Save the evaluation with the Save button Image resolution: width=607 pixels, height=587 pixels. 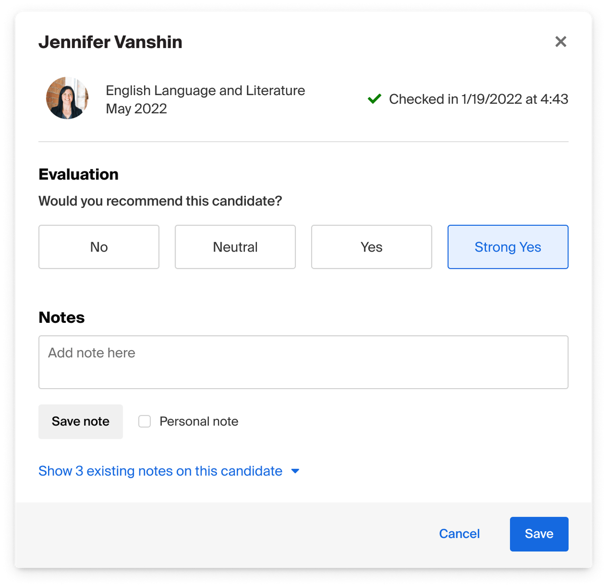pos(539,534)
